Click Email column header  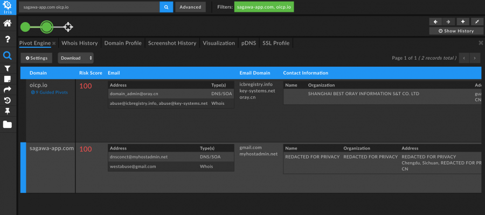114,73
